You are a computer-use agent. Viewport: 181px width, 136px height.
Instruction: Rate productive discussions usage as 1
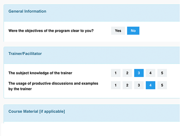116,85
